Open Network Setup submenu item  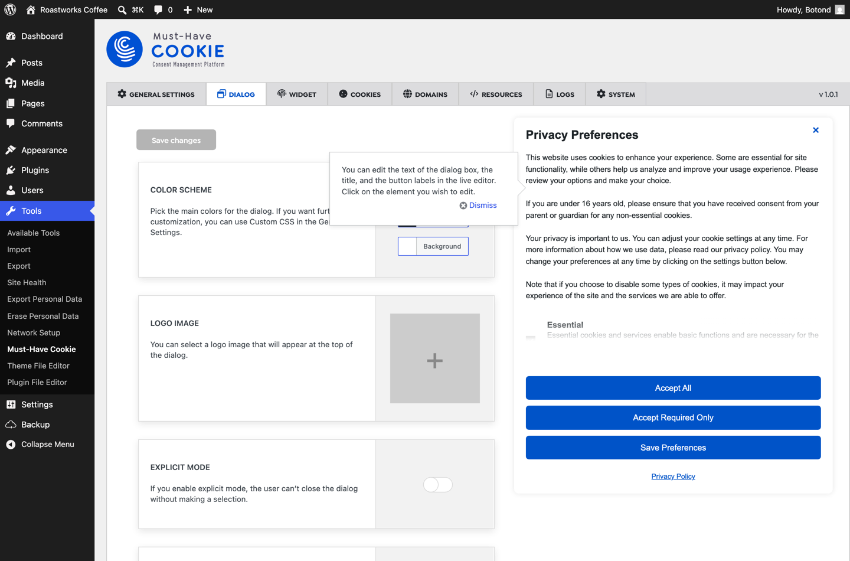[x=34, y=332]
